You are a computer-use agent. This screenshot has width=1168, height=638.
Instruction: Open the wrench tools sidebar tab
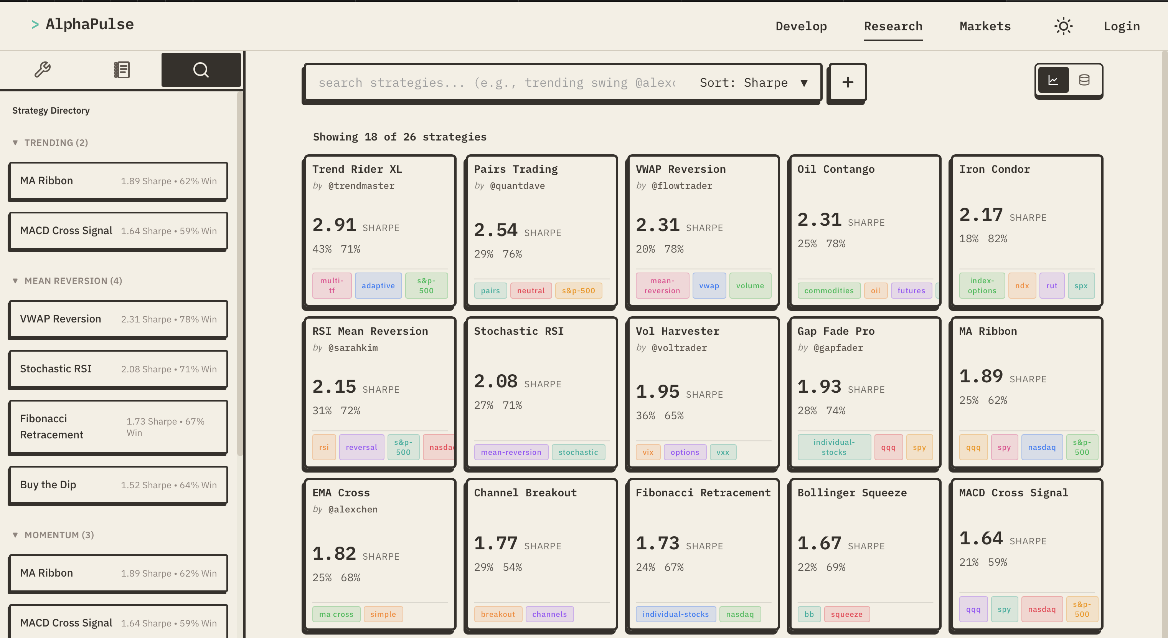coord(42,70)
